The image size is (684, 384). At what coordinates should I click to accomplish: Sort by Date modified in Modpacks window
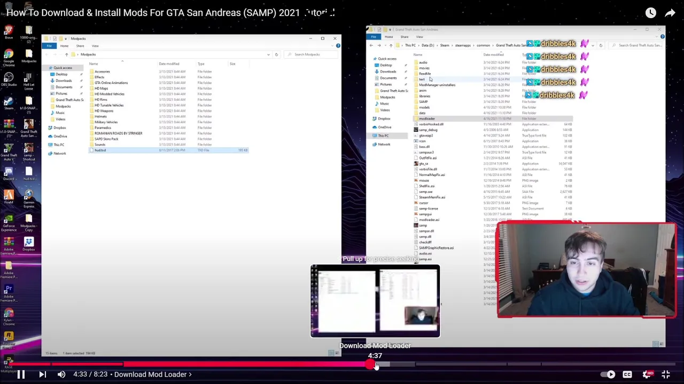[x=169, y=64]
